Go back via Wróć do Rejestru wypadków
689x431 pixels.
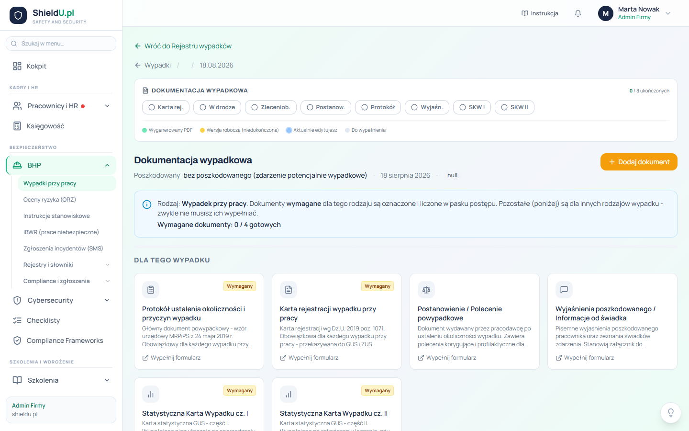pyautogui.click(x=183, y=46)
